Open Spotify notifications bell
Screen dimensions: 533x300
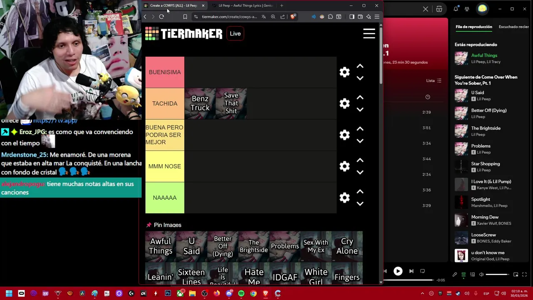pyautogui.click(x=456, y=9)
